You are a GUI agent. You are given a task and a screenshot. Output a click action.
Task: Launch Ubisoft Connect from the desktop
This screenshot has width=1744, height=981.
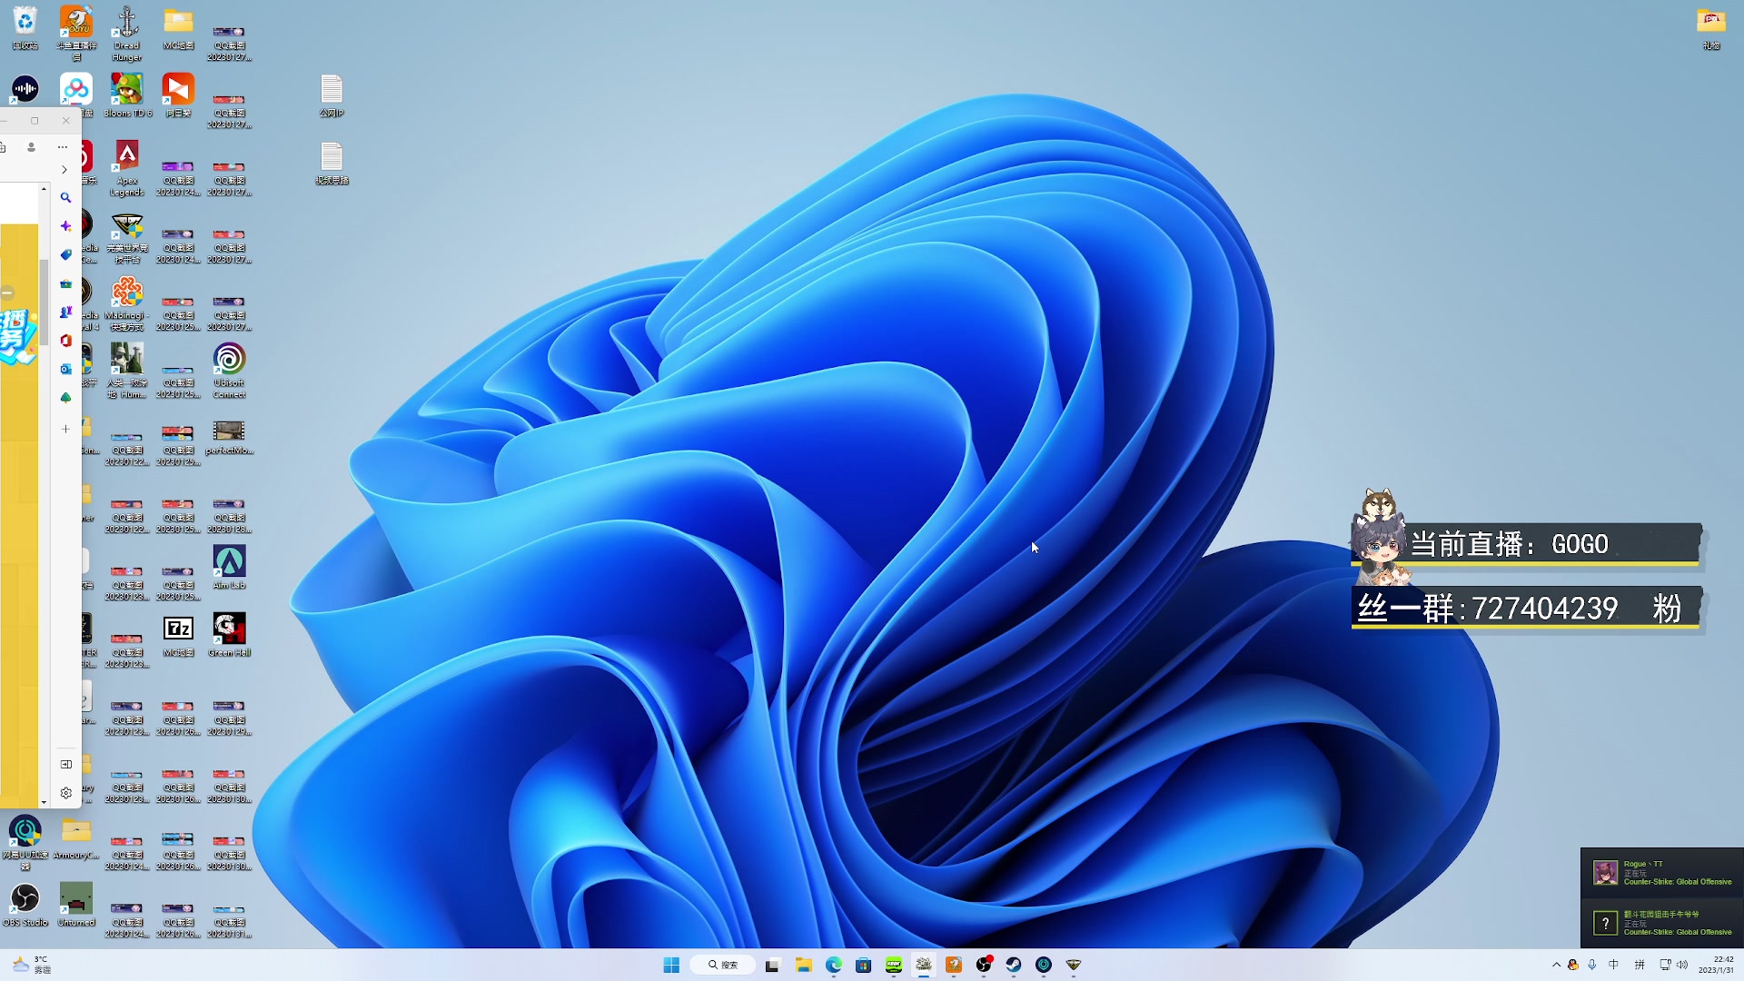point(229,360)
